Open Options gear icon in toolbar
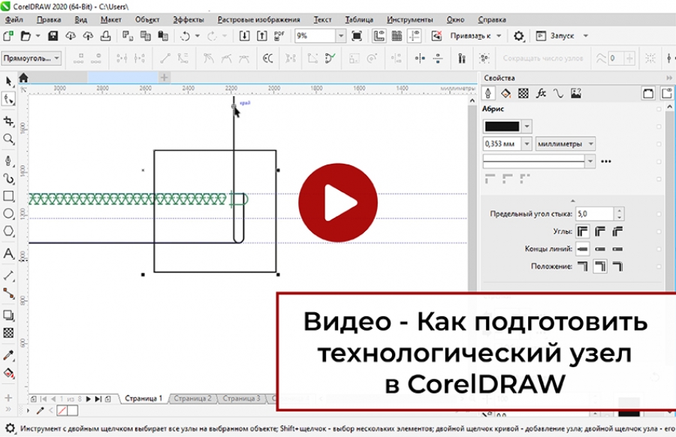Screen dimensions: 676x437 point(518,36)
